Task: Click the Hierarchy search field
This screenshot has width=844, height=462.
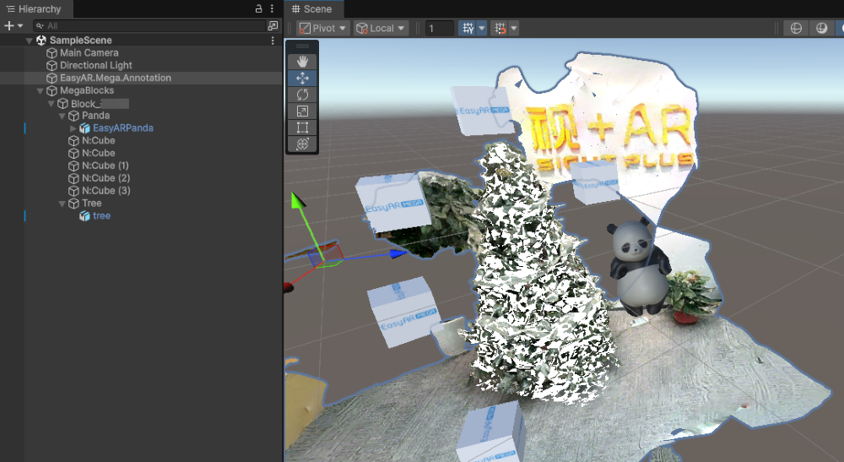Action: [151, 25]
